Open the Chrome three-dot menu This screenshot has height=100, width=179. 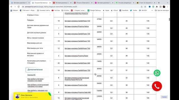tap(168, 7)
